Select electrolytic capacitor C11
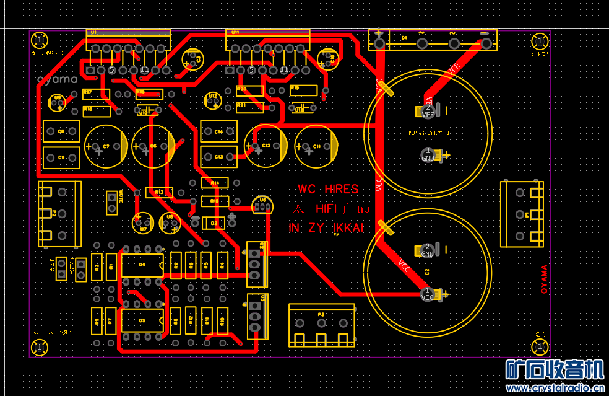Viewport: 609px width, 396px height. coord(316,146)
